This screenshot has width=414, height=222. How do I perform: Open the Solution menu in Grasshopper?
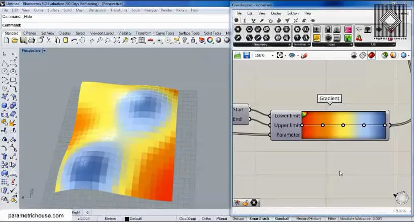click(293, 13)
